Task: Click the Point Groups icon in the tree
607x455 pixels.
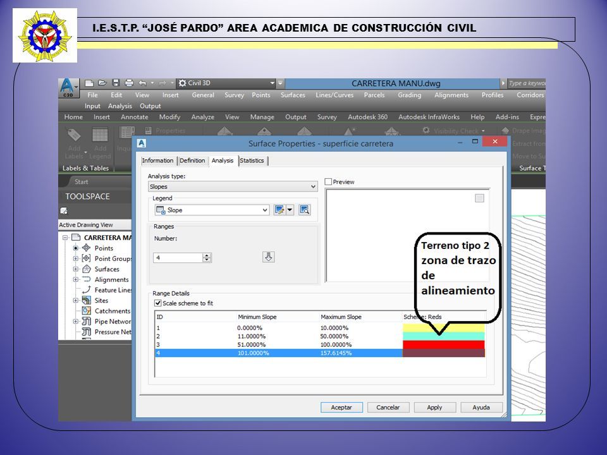Action: click(x=87, y=258)
